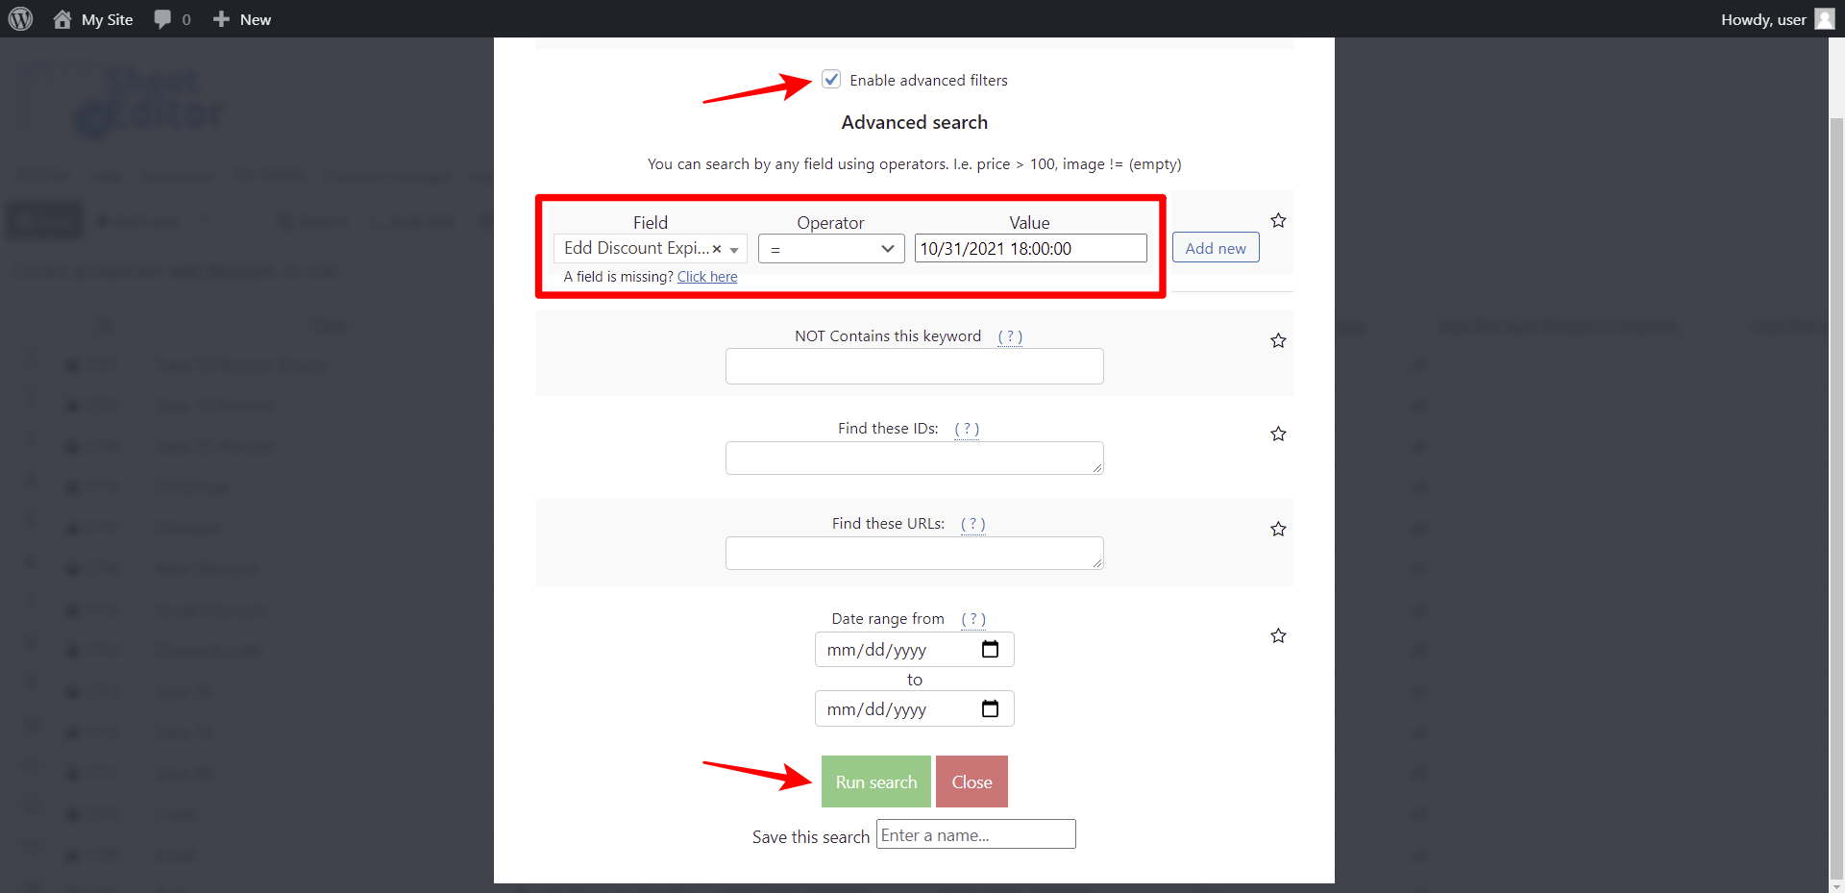Add another filter row with Add new
Viewport: 1845px width, 893px height.
click(x=1215, y=247)
